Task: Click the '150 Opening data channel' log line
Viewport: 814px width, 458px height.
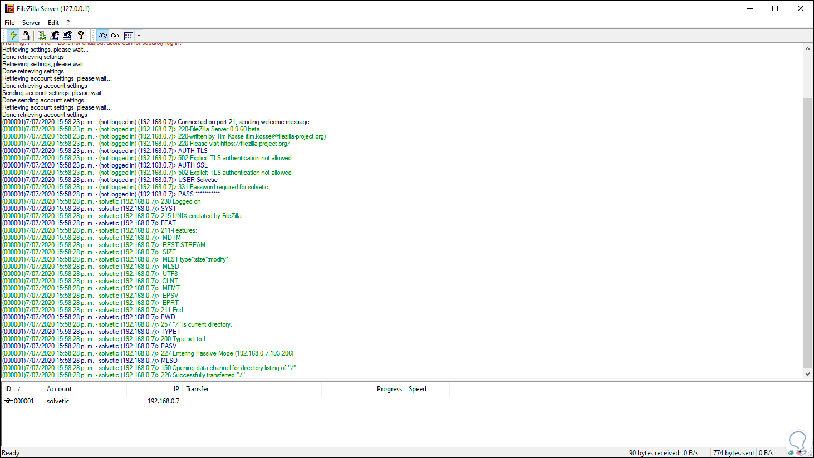Action: pyautogui.click(x=149, y=368)
